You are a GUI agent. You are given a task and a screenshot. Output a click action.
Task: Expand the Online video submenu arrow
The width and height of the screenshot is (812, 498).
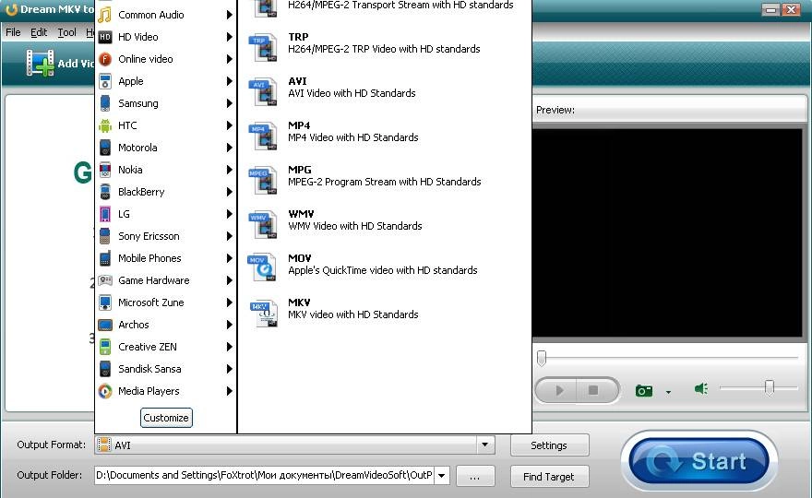pos(229,59)
